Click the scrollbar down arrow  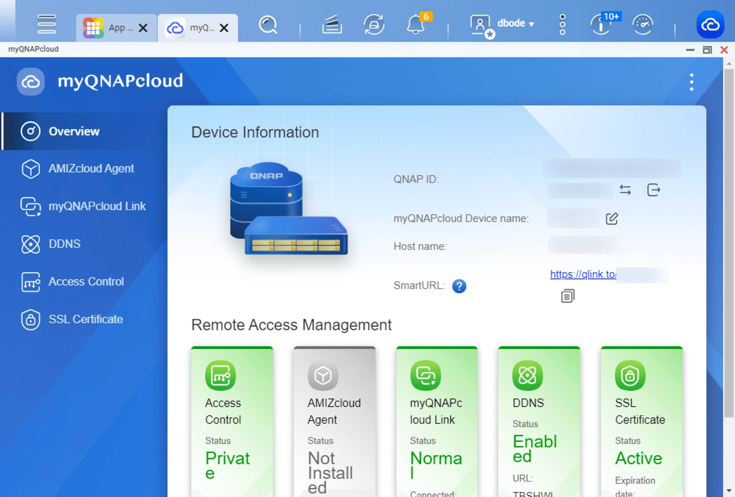(x=729, y=490)
